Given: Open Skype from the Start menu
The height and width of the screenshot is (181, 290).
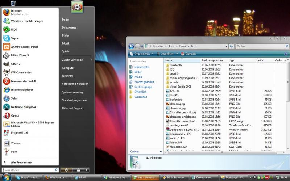Looking at the screenshot, I should [x=14, y=38].
